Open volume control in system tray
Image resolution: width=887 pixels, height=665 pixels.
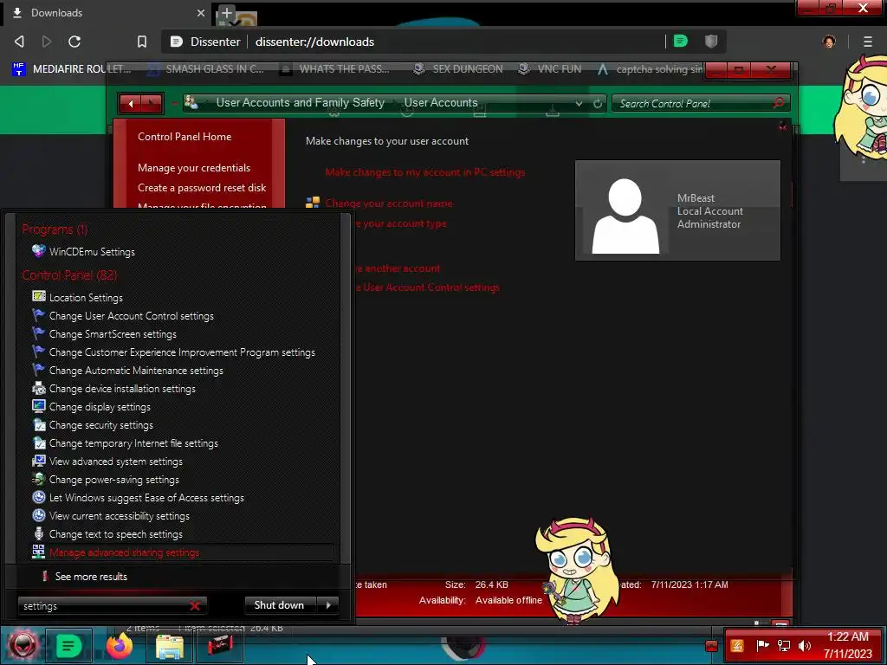[x=805, y=646]
